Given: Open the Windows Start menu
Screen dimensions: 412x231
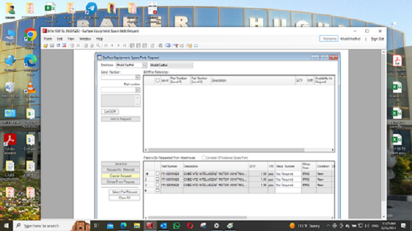Looking at the screenshot, I should (x=6, y=226).
